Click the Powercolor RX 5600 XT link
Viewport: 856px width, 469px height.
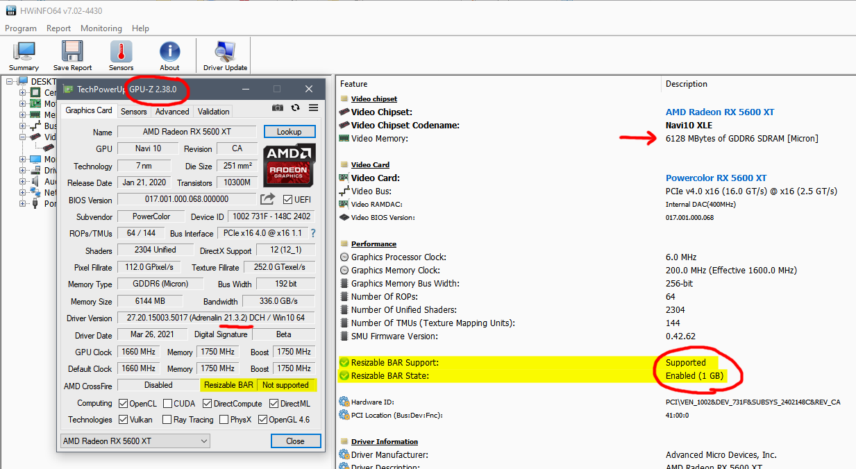tap(716, 178)
